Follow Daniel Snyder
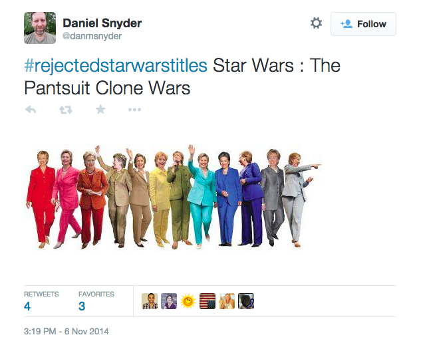The image size is (421, 353). 363,24
